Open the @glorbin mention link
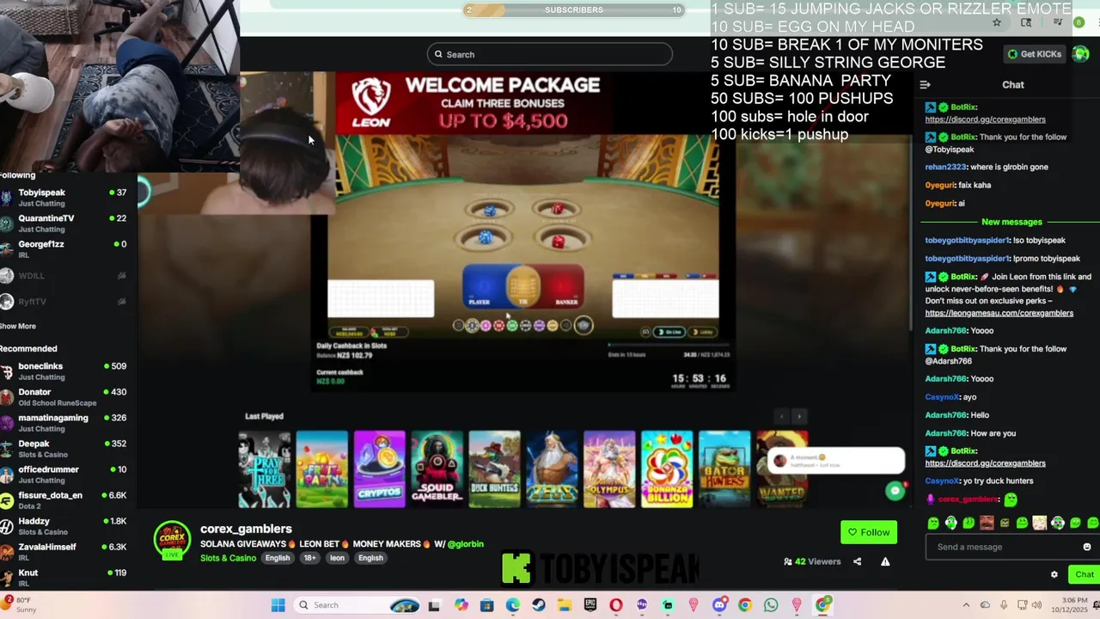 coord(465,544)
